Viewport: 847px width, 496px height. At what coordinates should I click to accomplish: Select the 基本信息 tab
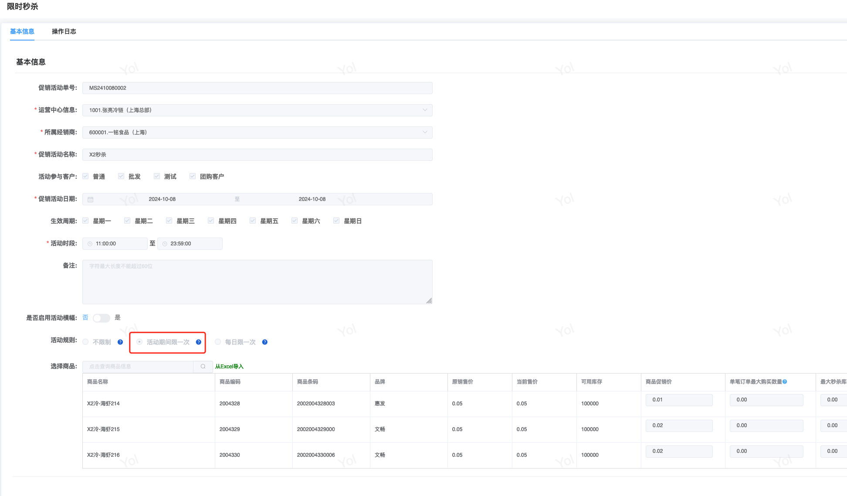pos(22,31)
